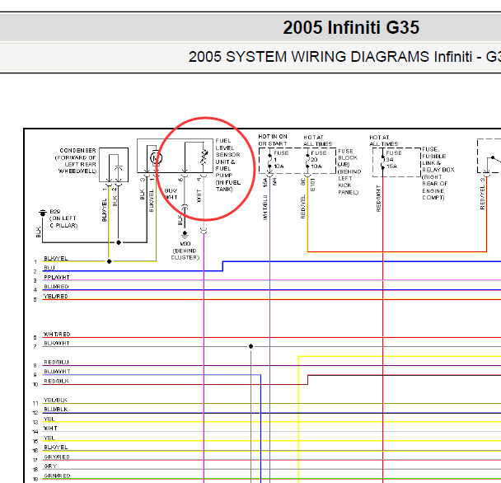Select the PPL/WHT wire label on row 3
Screen dimensions: 501x483
point(57,277)
